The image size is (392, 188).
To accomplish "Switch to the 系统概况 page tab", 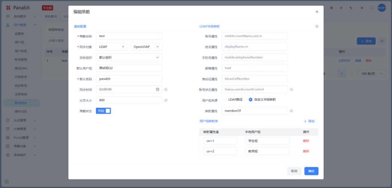I will point(51,16).
